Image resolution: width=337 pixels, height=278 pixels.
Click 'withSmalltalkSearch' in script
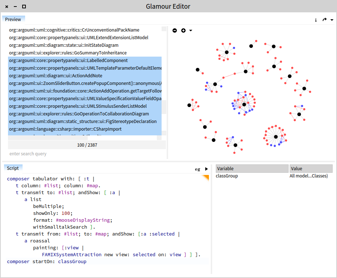60,227
